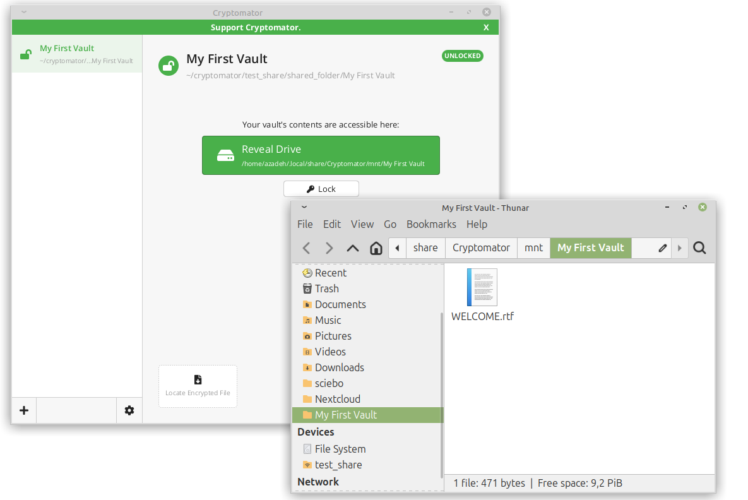Click status bar text '1 file: 471 bytes'
The width and height of the screenshot is (748, 500).
(x=489, y=484)
